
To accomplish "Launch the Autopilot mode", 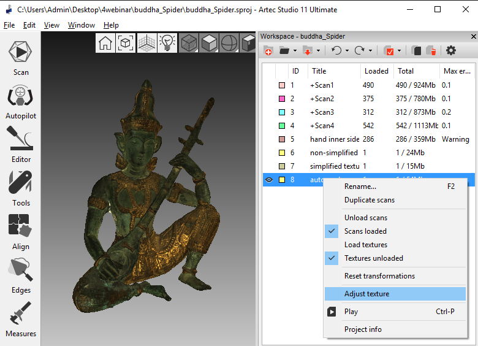I will click(20, 102).
